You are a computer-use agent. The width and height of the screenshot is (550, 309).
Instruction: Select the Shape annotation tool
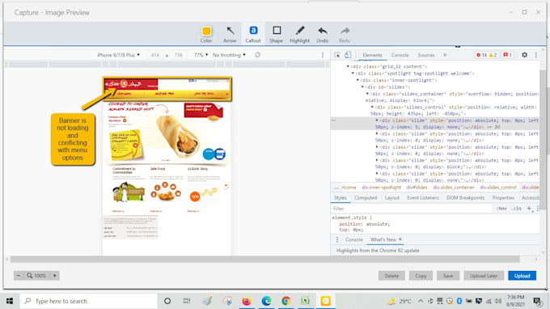tap(277, 34)
